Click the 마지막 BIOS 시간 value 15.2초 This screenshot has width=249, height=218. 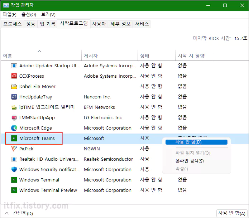241,38
